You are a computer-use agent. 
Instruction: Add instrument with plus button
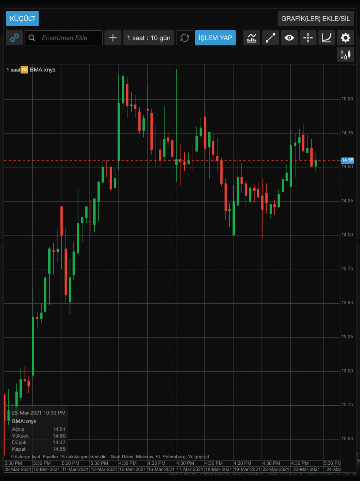tap(113, 38)
